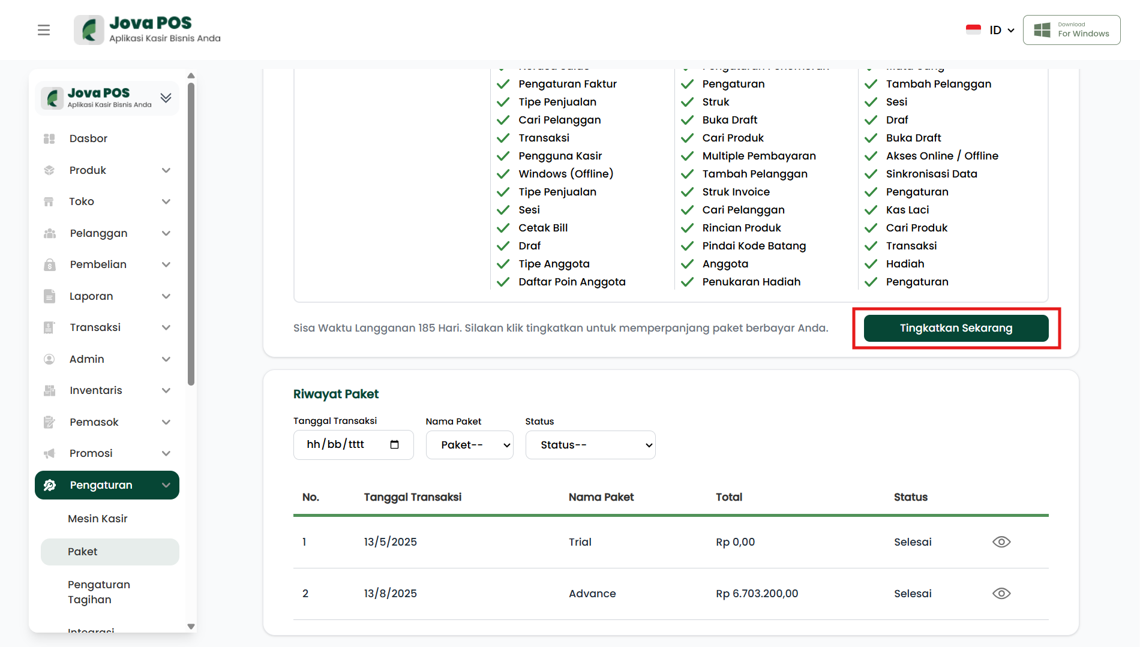The width and height of the screenshot is (1140, 647).
Task: Expand the Produk menu chevron
Action: point(166,170)
